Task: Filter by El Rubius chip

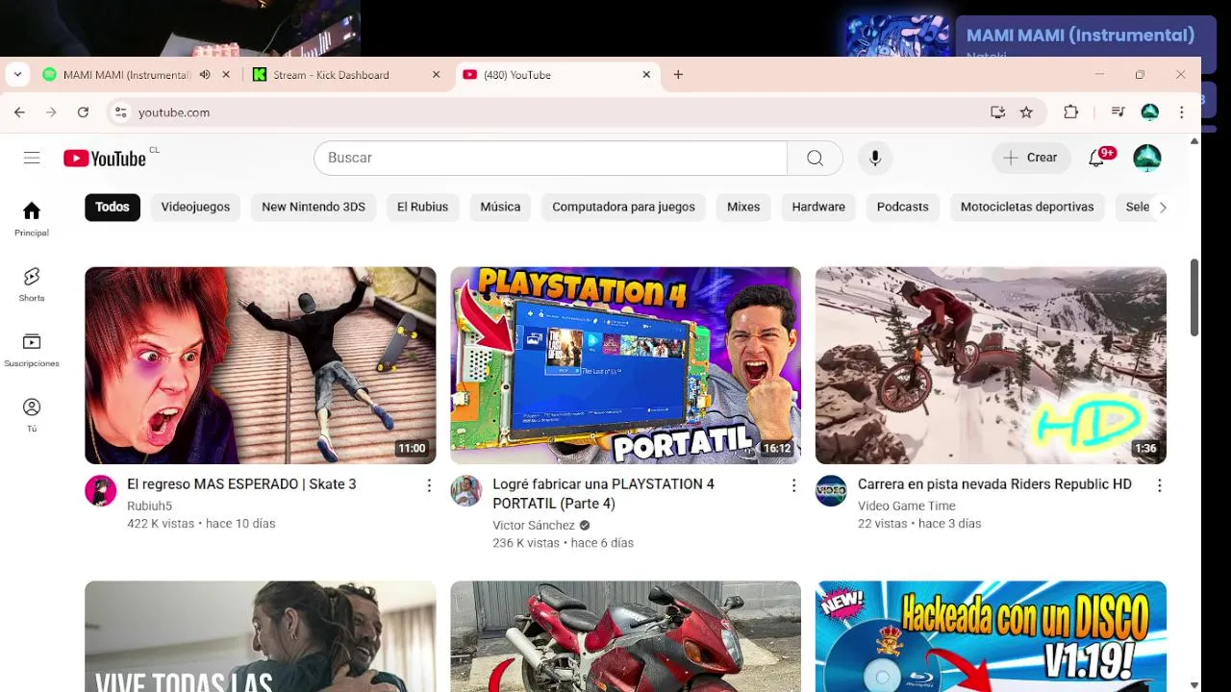Action: point(423,207)
